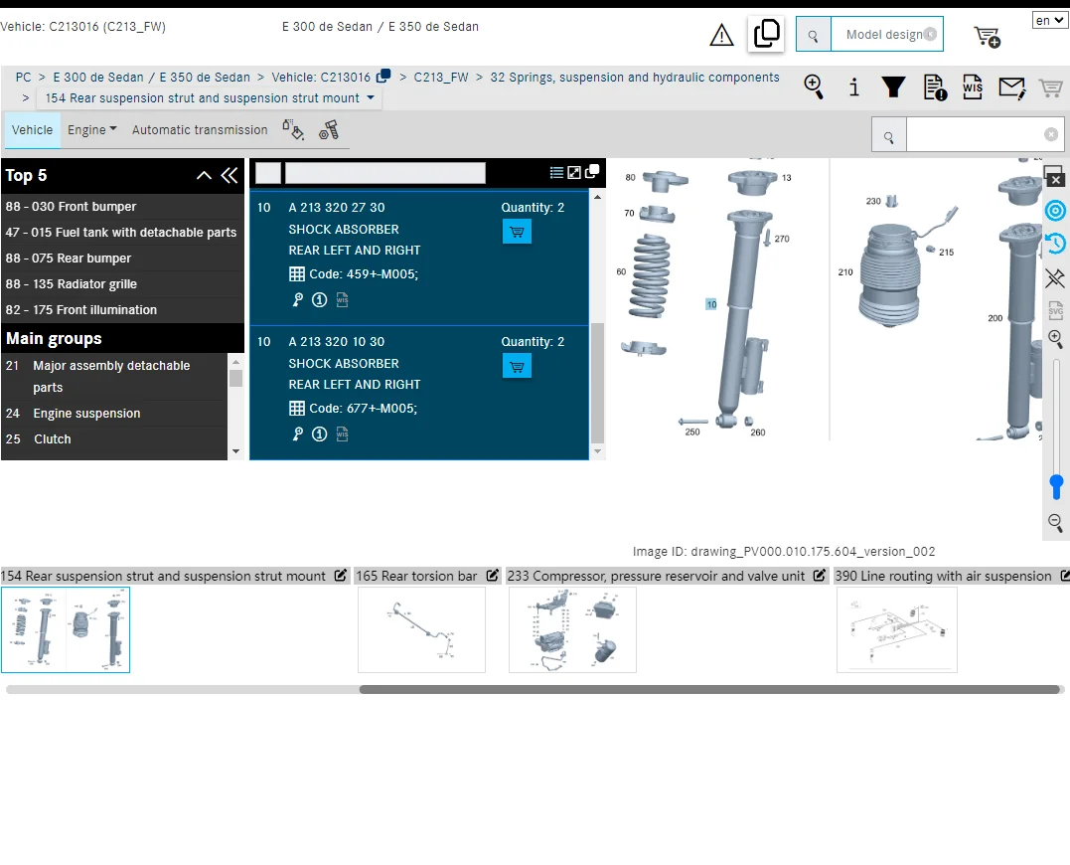Open the grey shopping cart icon in toolbar
The width and height of the screenshot is (1070, 865).
point(1050,87)
